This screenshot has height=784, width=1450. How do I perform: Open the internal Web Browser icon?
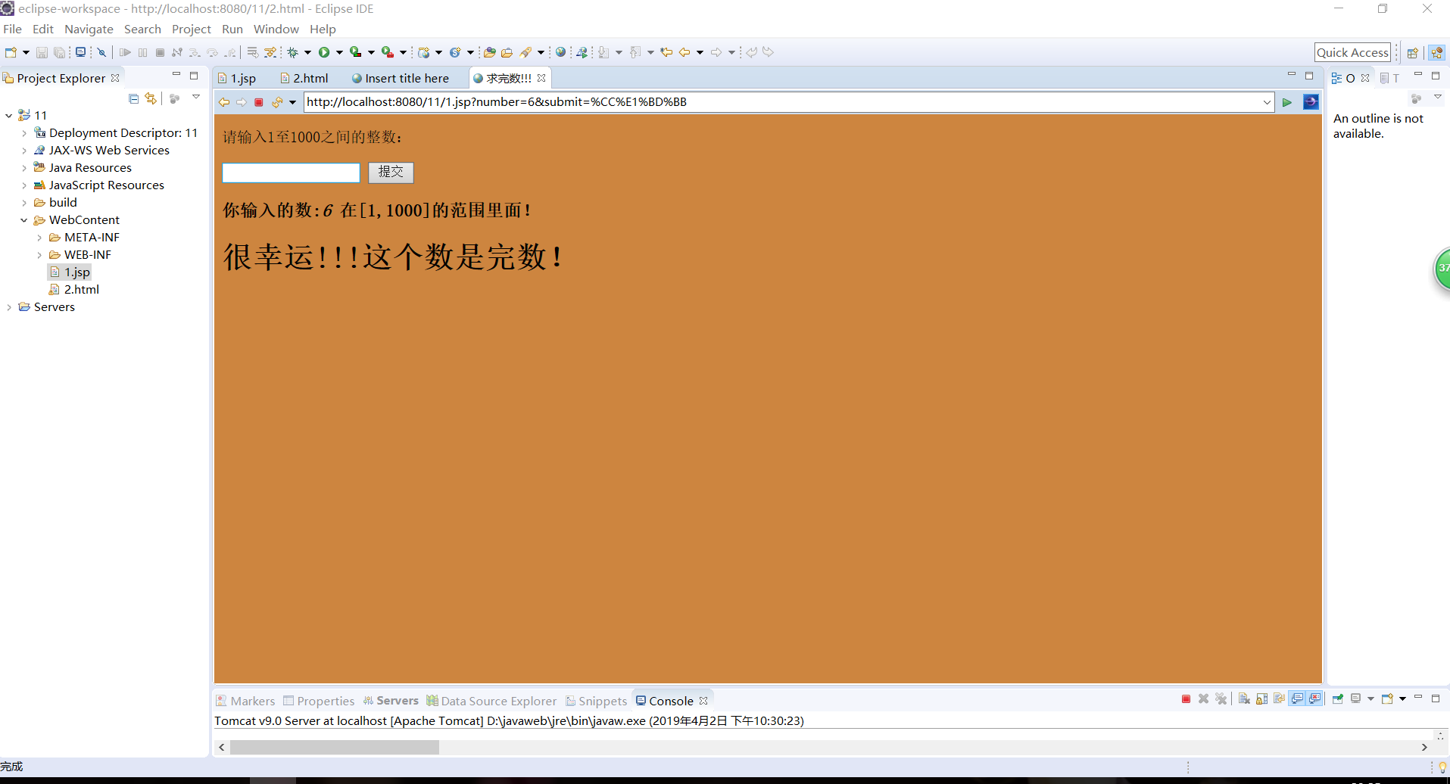point(560,51)
